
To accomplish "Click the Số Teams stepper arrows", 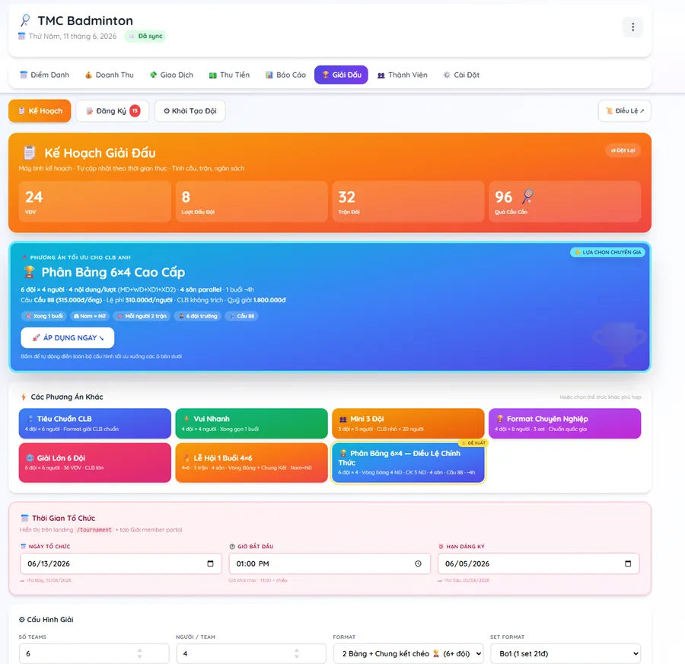I will pos(140,653).
